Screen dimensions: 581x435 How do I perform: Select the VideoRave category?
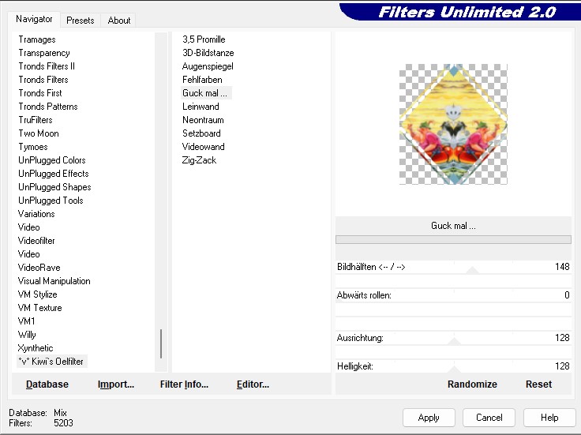(39, 268)
